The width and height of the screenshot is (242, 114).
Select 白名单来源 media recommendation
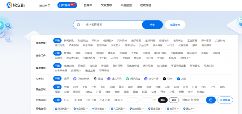[x=61, y=70]
